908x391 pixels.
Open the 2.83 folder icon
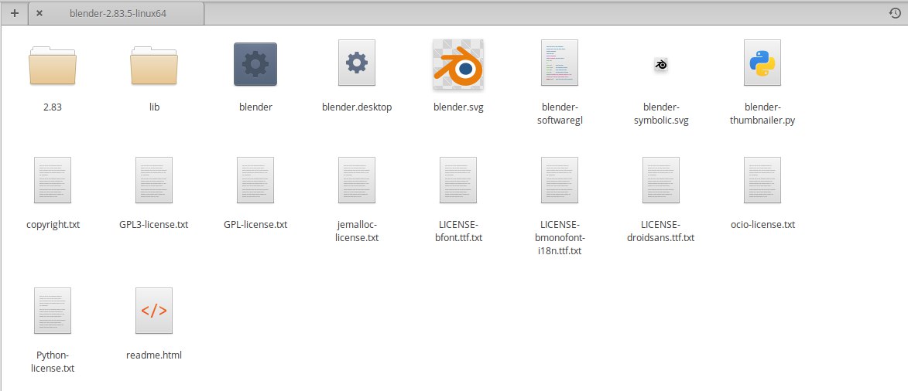coord(53,65)
